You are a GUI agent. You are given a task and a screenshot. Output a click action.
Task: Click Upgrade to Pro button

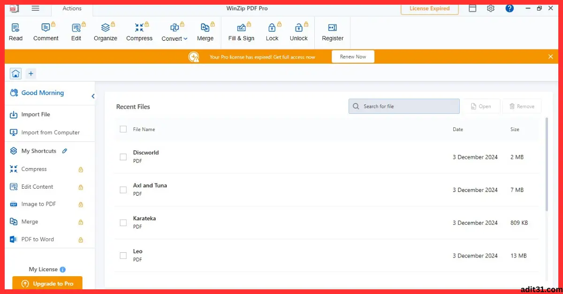47,283
